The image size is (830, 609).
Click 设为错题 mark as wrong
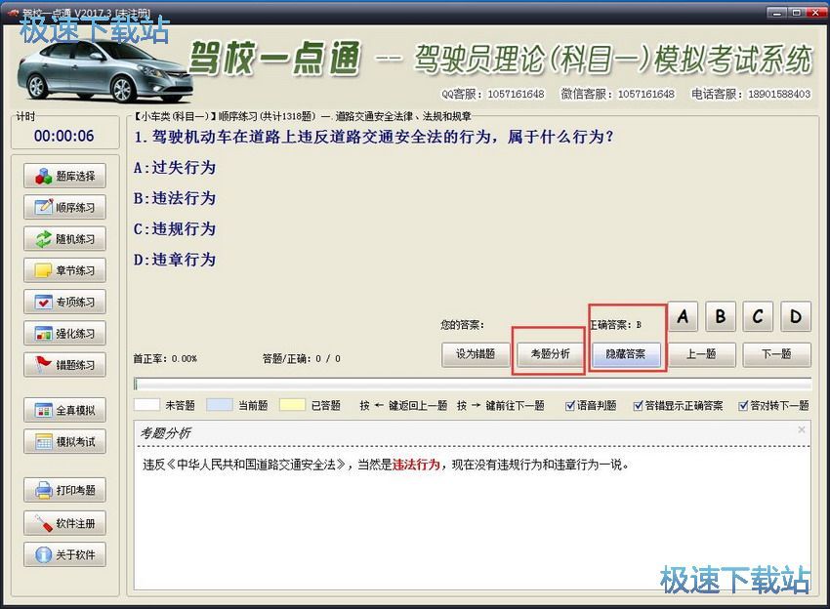(476, 354)
